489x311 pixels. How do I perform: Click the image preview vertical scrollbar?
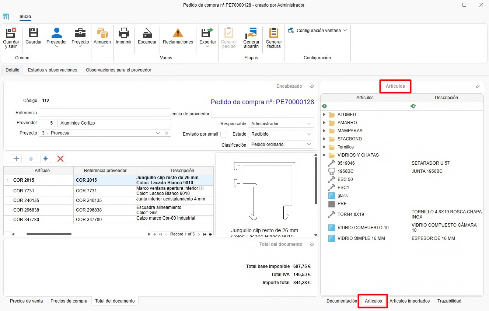315,181
